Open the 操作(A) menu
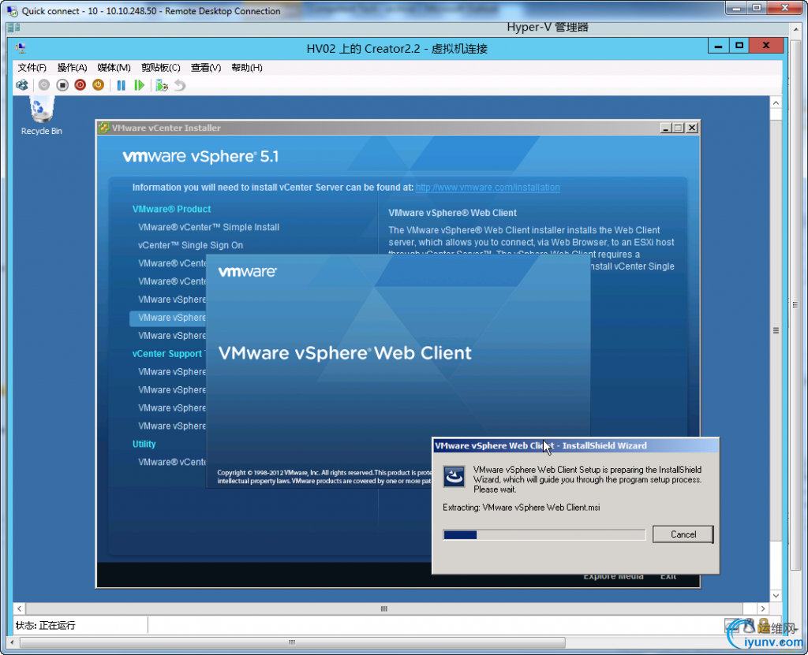The height and width of the screenshot is (655, 808). pyautogui.click(x=72, y=68)
